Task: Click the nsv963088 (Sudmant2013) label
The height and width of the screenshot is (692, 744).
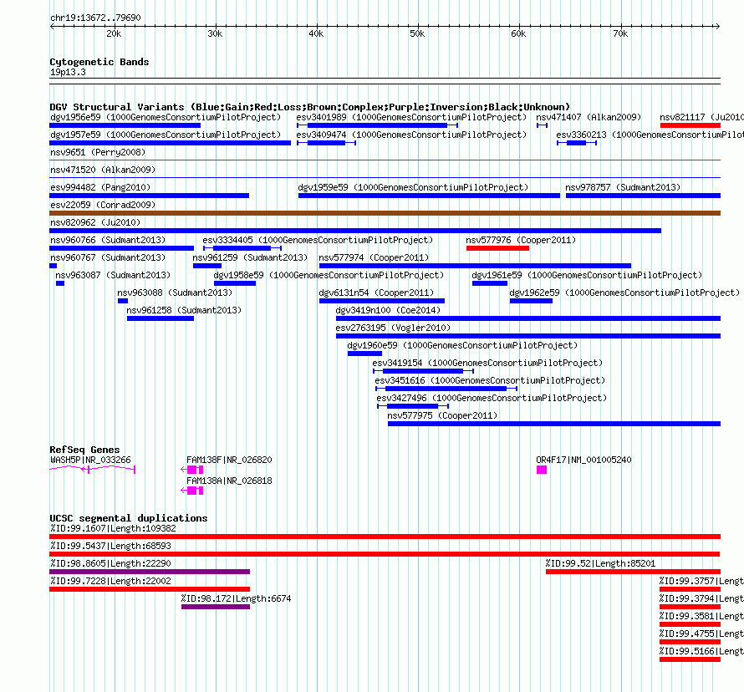Action: (x=175, y=293)
